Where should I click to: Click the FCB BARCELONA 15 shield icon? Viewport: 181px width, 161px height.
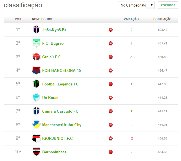pos(36,70)
